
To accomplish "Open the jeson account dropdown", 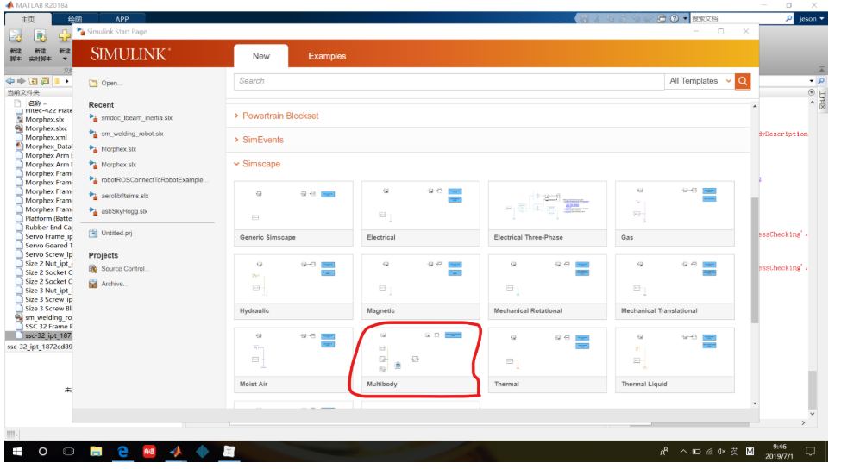I will tap(811, 19).
